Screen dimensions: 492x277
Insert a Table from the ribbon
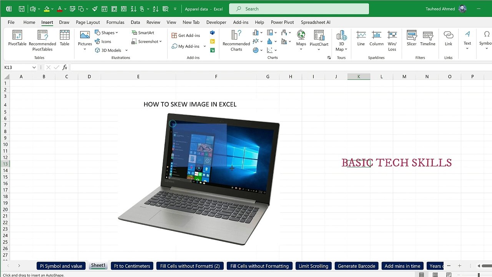(x=65, y=38)
